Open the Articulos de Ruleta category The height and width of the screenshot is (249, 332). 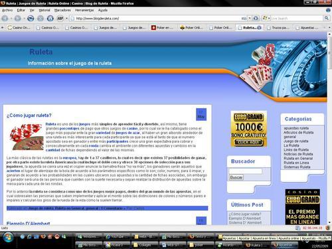click(298, 132)
